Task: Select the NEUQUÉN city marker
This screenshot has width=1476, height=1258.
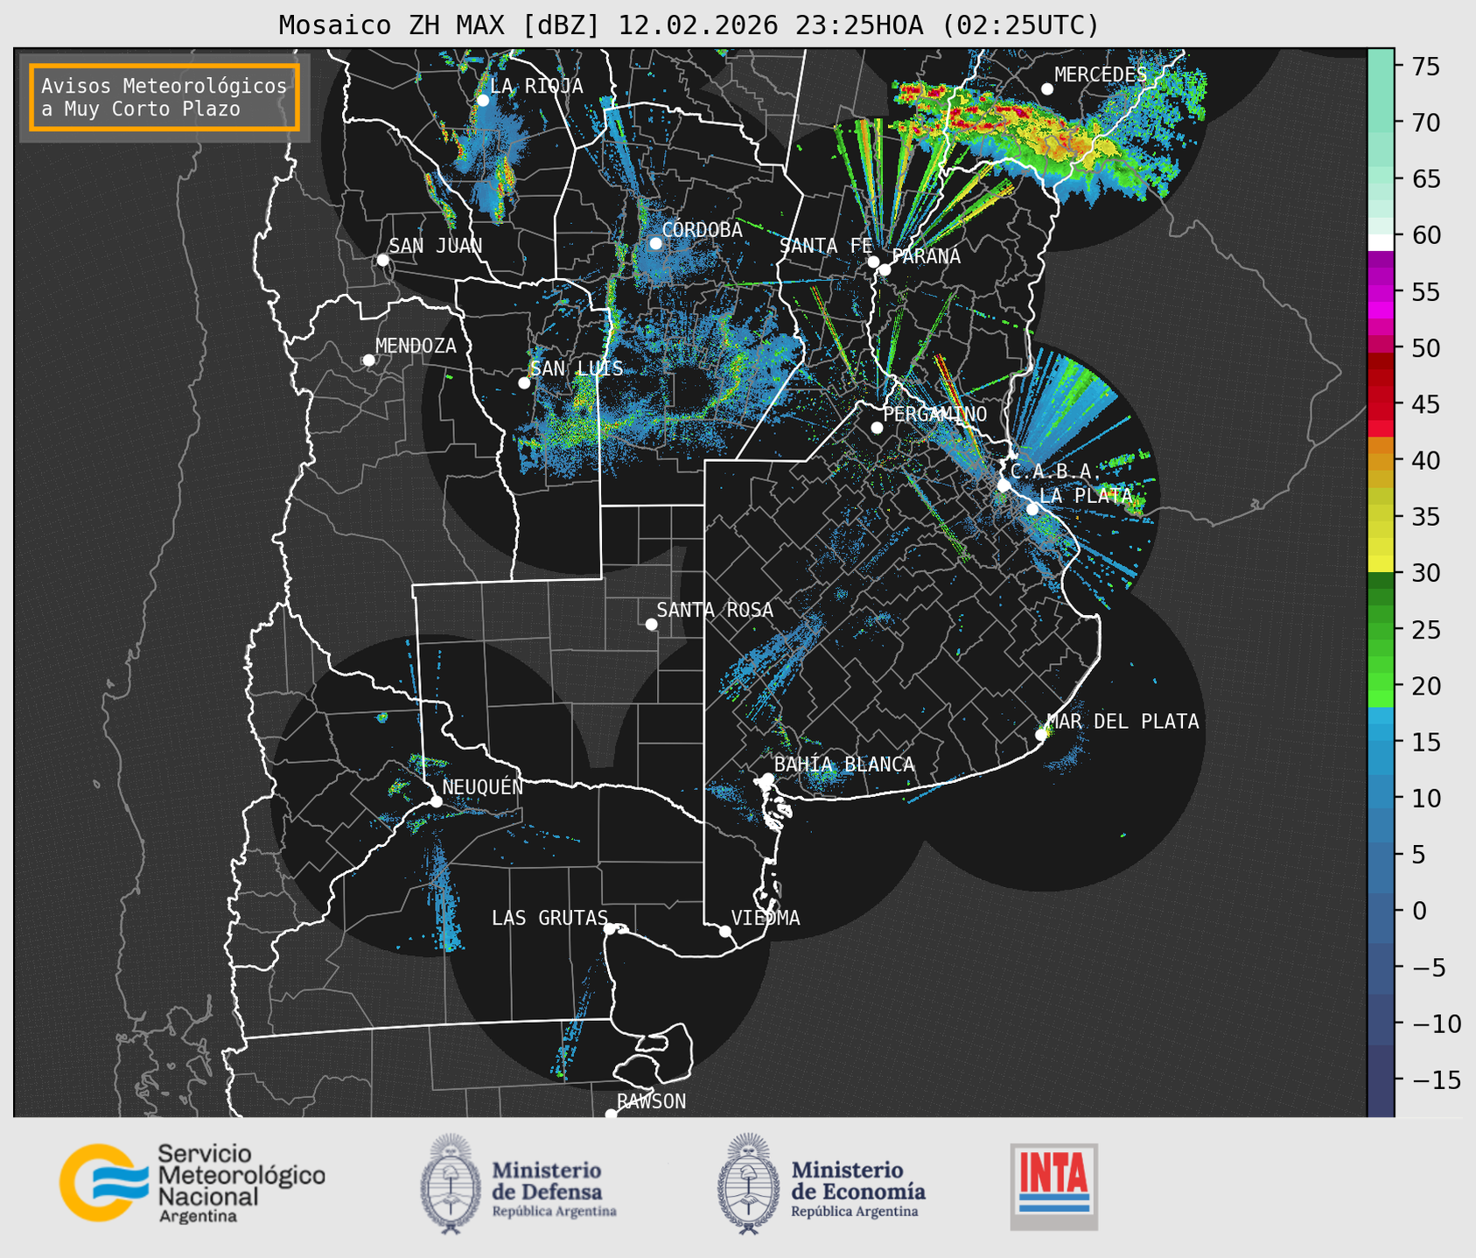Action: (x=436, y=801)
